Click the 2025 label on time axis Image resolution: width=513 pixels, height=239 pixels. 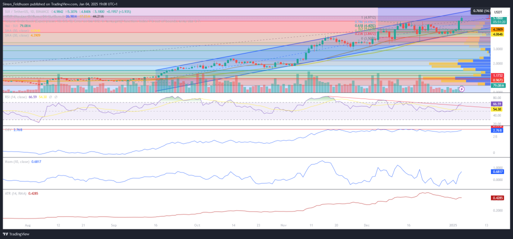452,225
